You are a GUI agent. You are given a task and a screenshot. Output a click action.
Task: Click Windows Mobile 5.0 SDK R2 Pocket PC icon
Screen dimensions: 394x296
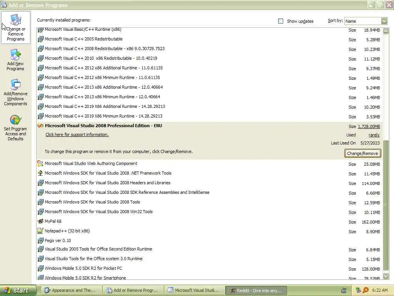click(x=40, y=268)
